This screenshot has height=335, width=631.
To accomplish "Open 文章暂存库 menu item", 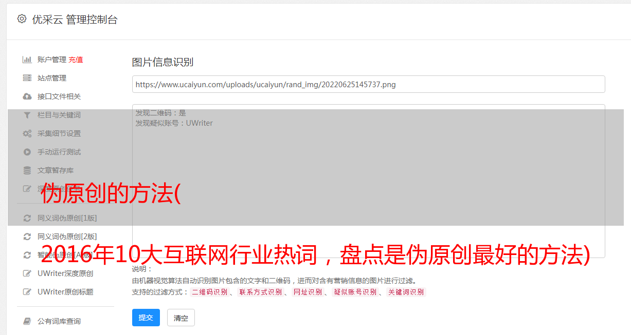I will point(56,170).
